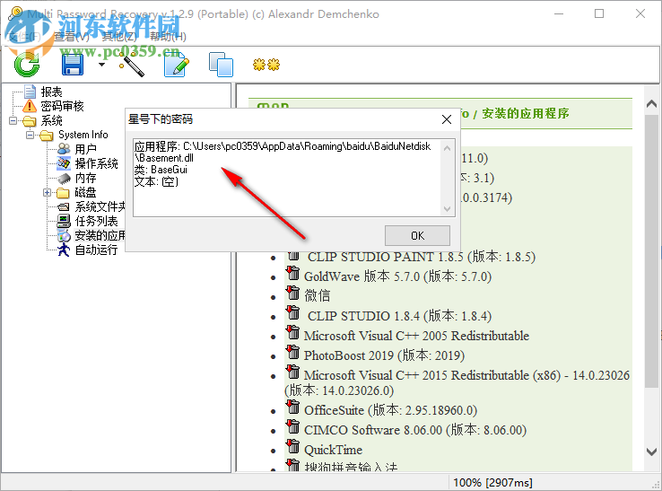The height and width of the screenshot is (491, 662).
Task: Click the 内存 memory chip icon
Action: [64, 178]
